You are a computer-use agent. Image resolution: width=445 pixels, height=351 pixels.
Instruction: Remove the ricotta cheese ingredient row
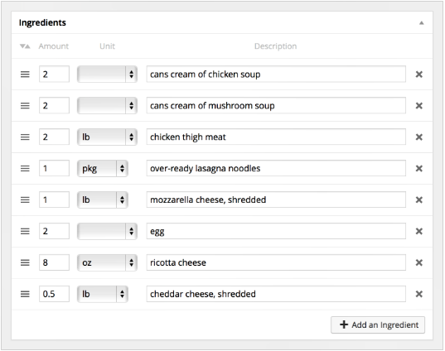pos(418,262)
